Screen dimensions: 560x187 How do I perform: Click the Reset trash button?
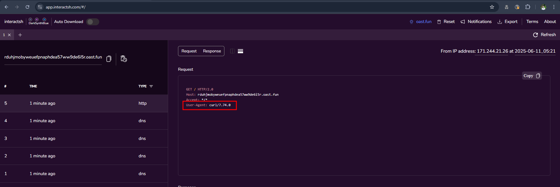(446, 22)
